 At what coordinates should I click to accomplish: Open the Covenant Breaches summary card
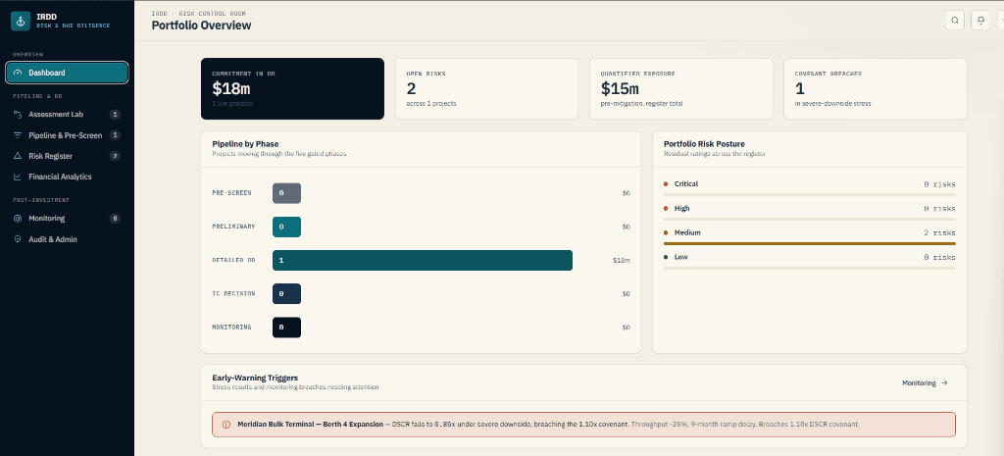(876, 89)
